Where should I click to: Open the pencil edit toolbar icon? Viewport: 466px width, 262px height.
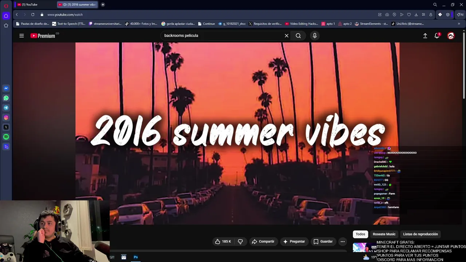click(x=380, y=15)
